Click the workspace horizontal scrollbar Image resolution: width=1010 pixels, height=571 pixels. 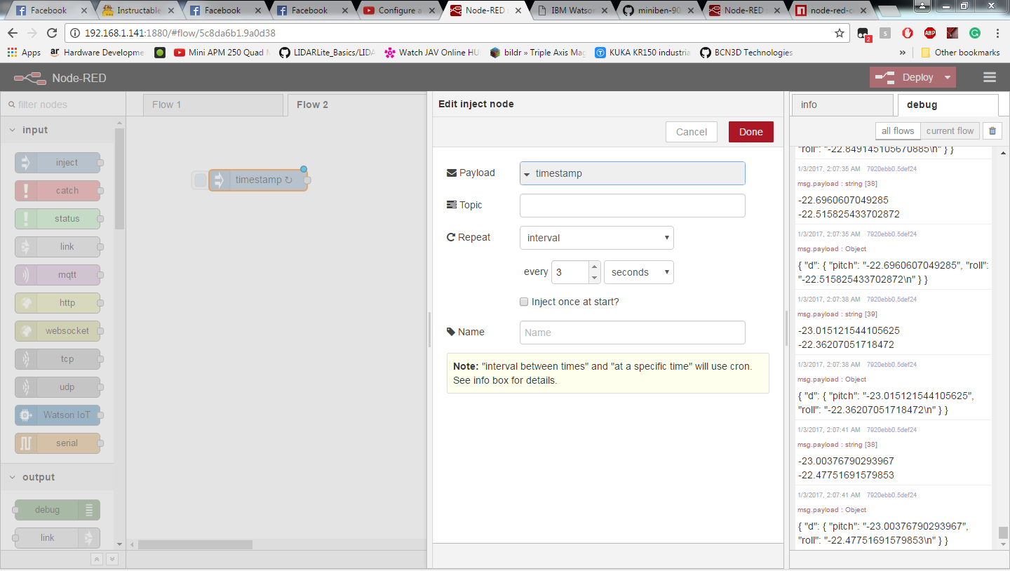[195, 544]
